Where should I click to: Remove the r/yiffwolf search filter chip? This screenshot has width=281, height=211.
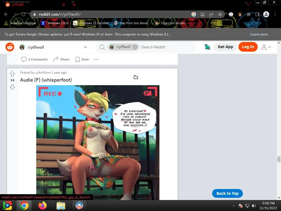[135, 47]
